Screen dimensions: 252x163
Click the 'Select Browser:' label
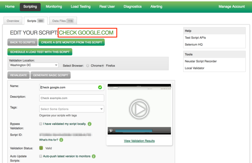click(x=73, y=65)
